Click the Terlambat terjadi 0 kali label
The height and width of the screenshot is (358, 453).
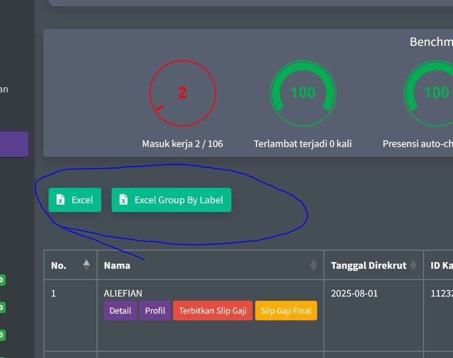[x=303, y=144]
